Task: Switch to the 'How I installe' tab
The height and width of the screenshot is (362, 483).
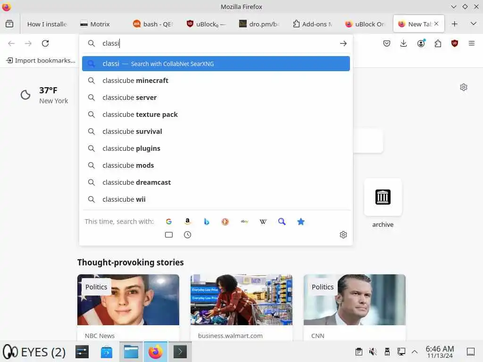Action: tap(47, 24)
